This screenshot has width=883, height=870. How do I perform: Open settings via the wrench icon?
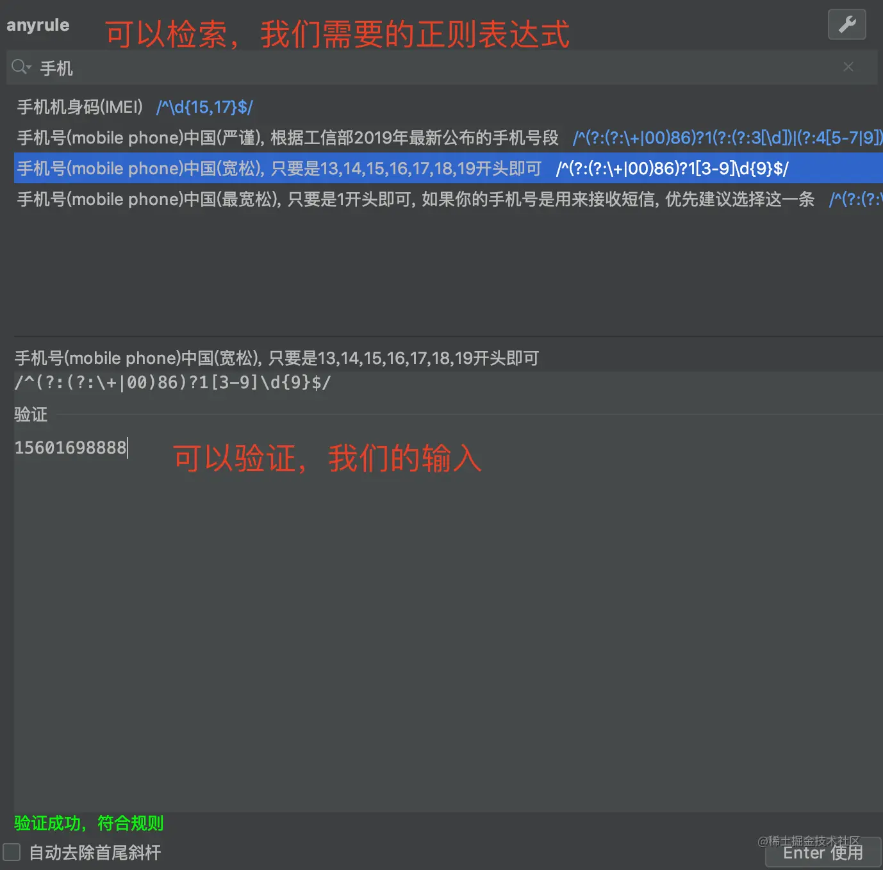846,25
